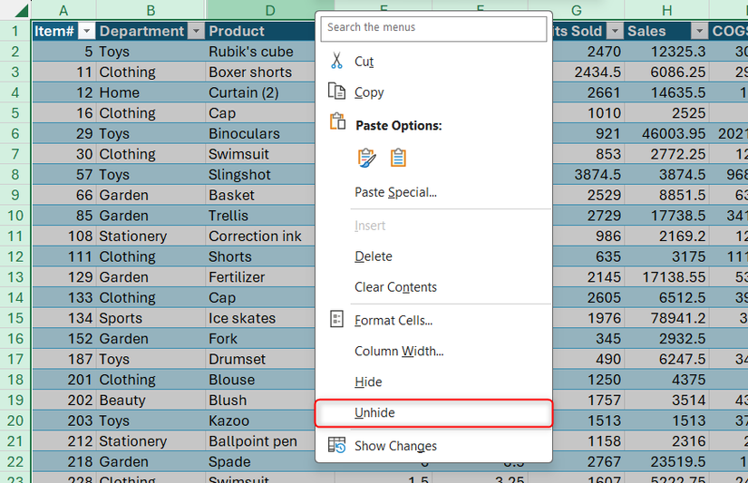Viewport: 748px width, 483px height.
Task: Choose Clear Contents menu entry
Action: (433, 287)
